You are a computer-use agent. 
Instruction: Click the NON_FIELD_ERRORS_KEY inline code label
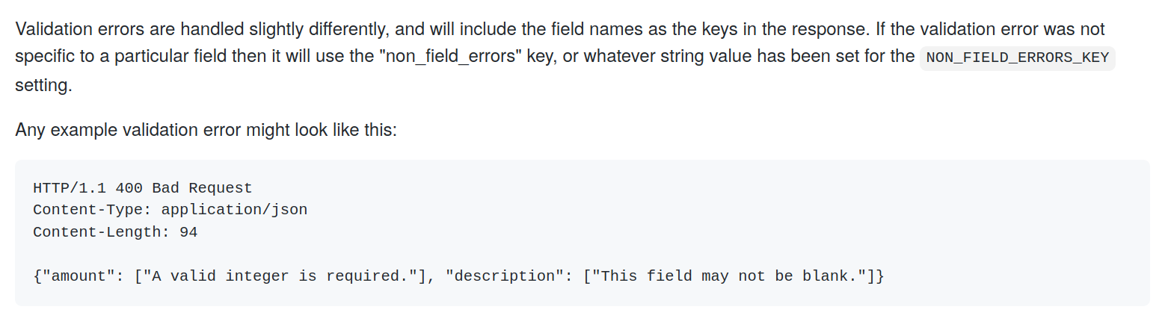(1017, 57)
